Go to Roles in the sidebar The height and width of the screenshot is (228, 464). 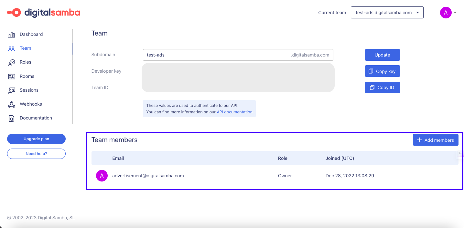pos(26,62)
